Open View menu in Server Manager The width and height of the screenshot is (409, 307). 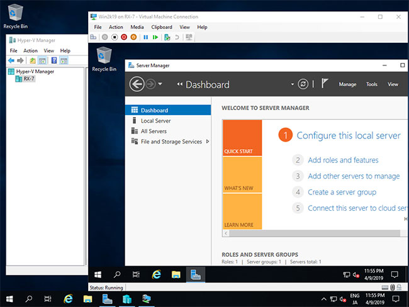pos(393,84)
